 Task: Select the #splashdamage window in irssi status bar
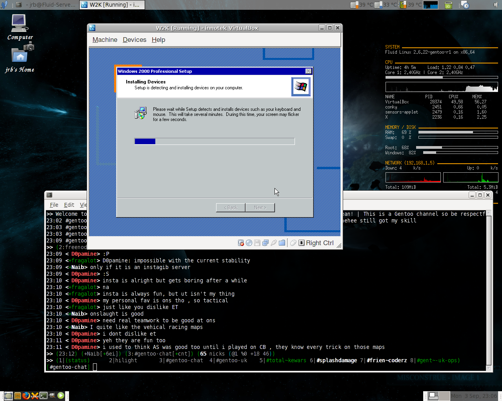click(337, 360)
